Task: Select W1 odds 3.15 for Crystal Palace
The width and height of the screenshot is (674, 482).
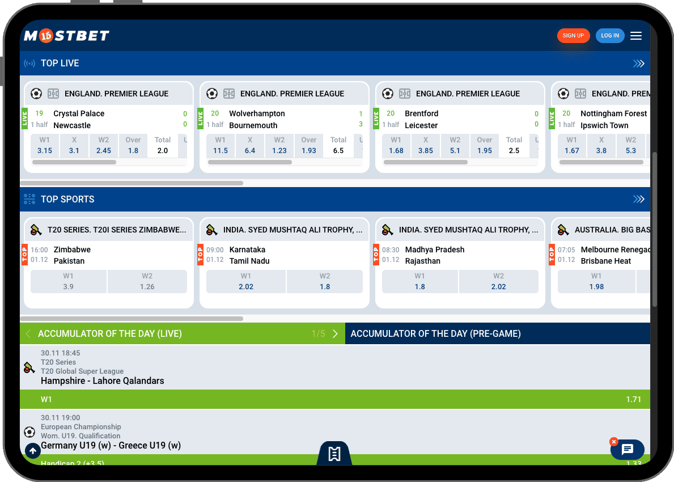Action: (45, 146)
